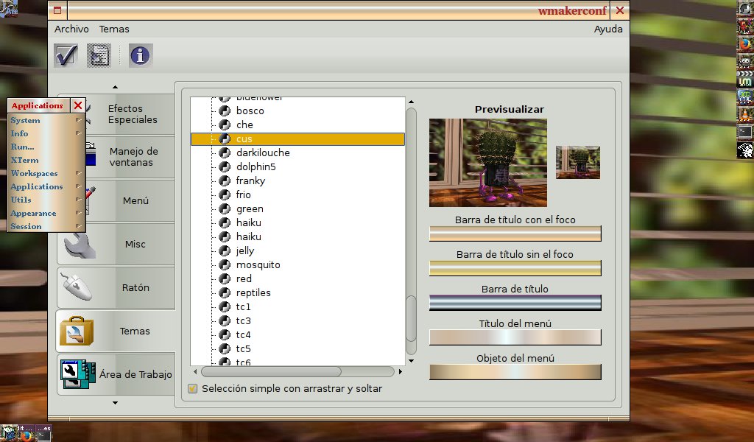Click the theme icon beside franky
Screen dimensions: 754x442
(225, 180)
